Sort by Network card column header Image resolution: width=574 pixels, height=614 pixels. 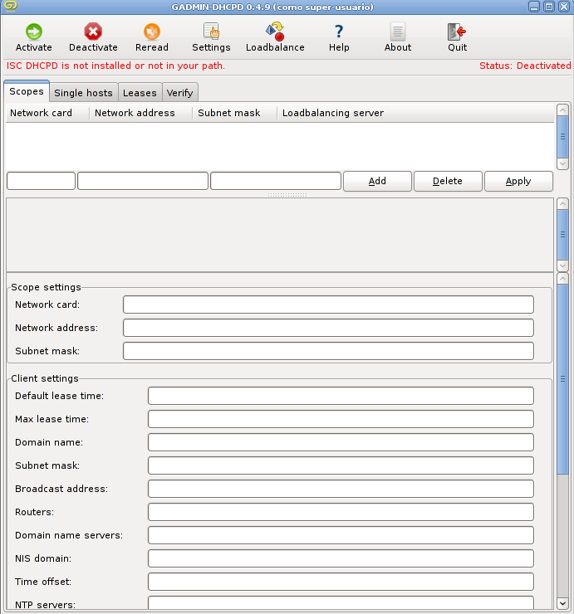tap(47, 113)
